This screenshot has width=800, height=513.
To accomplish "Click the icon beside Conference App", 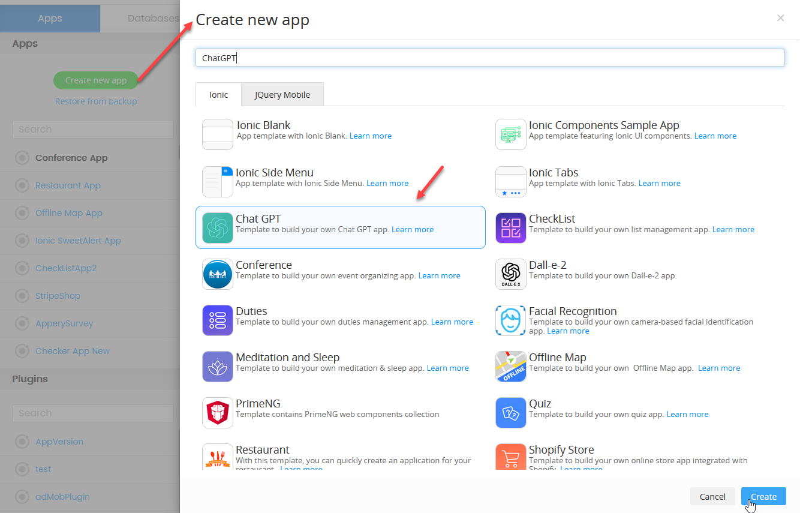I will (x=22, y=158).
